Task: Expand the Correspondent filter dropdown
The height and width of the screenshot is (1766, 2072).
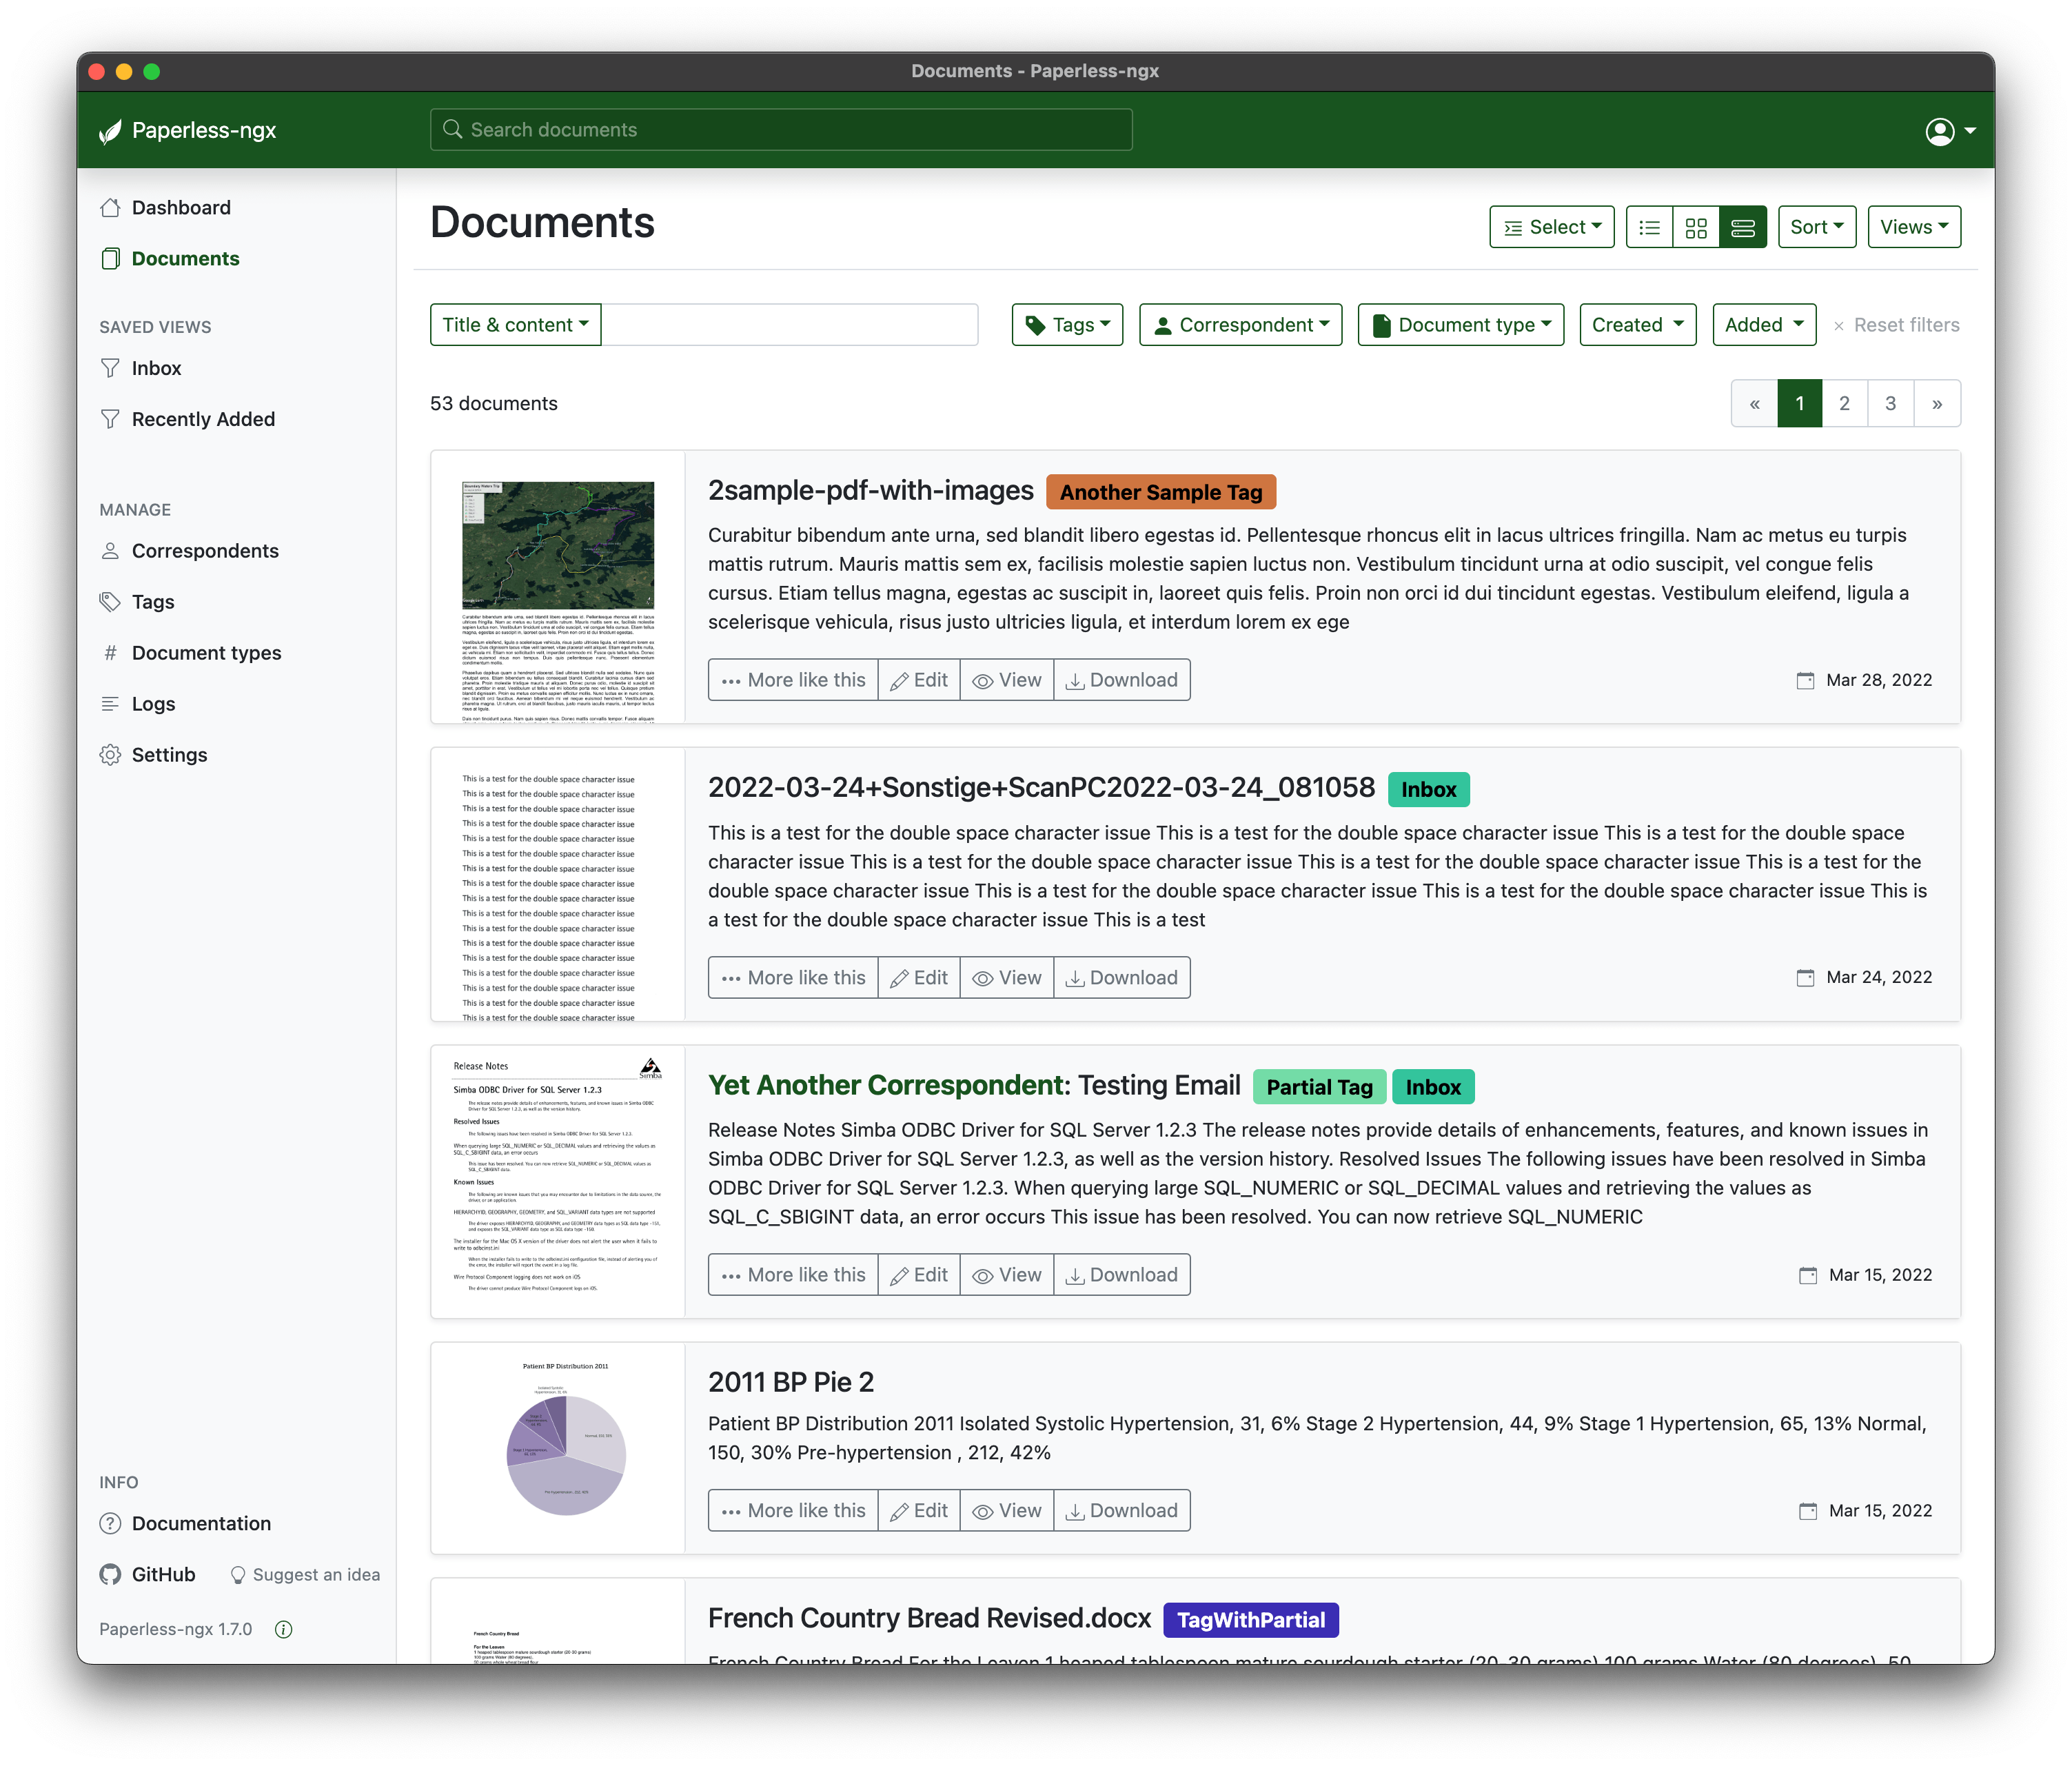Action: [x=1240, y=325]
